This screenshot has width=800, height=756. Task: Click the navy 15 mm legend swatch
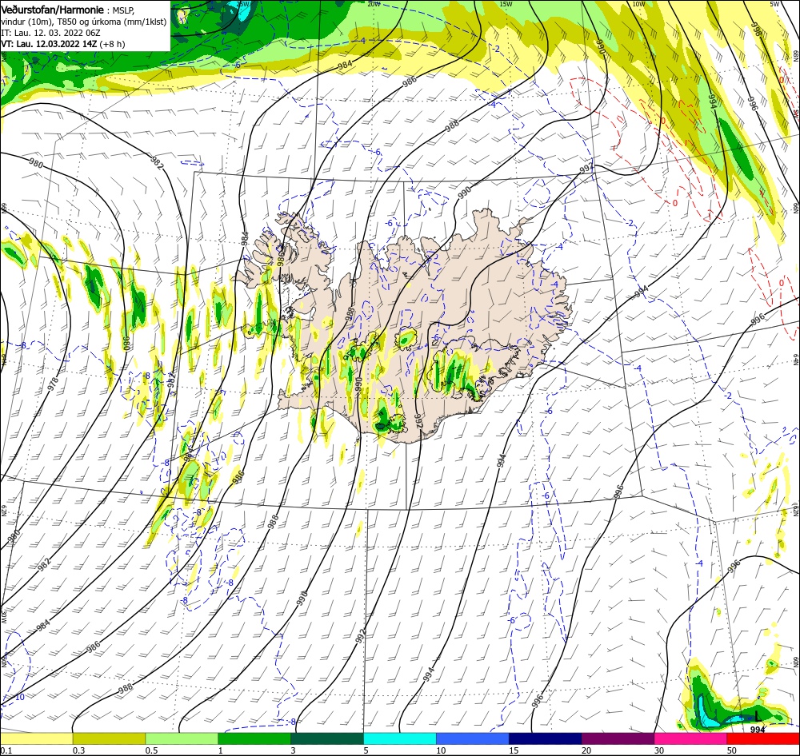(546, 738)
